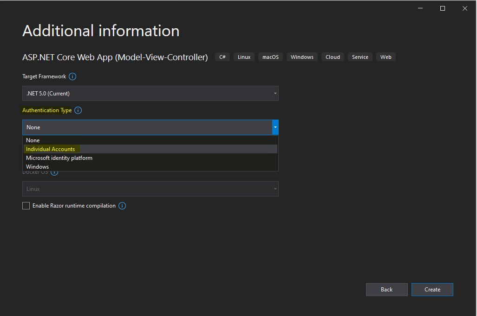Click the Web project tag
Image resolution: width=477 pixels, height=316 pixels.
386,57
